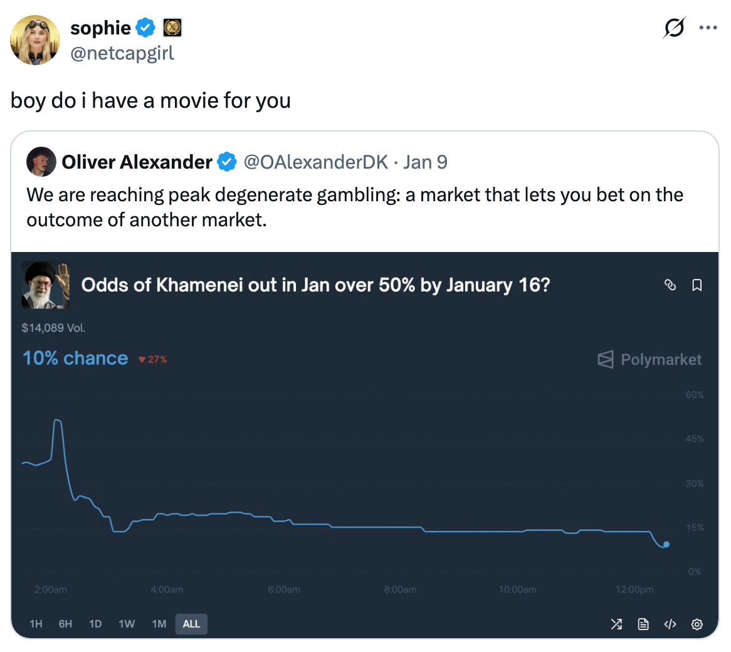The image size is (731, 652).
Task: Open the three-dot more options menu
Action: (x=708, y=28)
